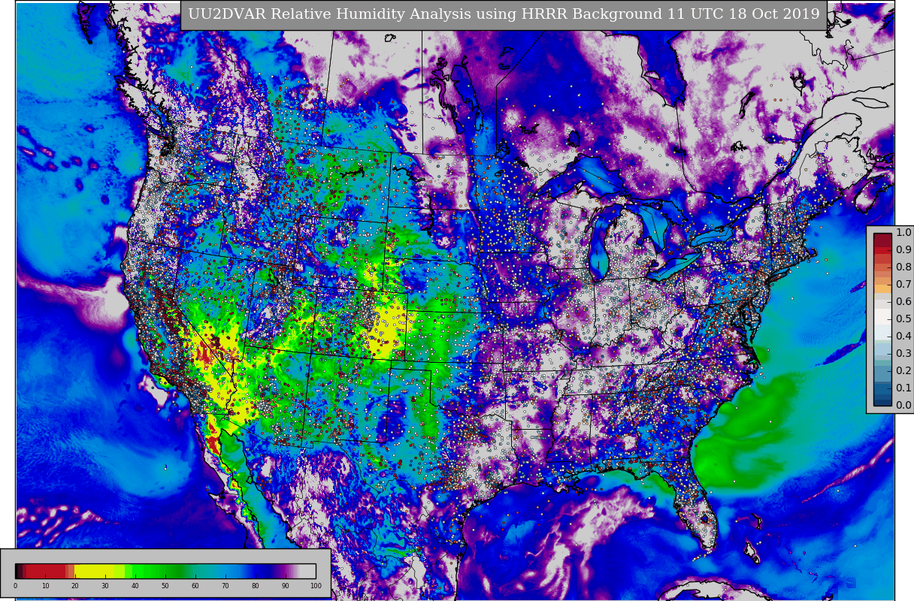Click the 0.0 label on right colorbar
Viewport: 914px width, 601px height.
903,405
